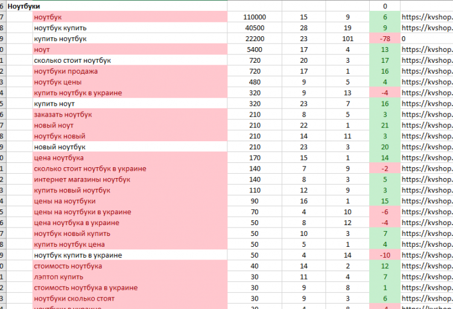Click the search volume cell 110000
Image resolution: width=453 pixels, height=309 pixels.
click(255, 17)
